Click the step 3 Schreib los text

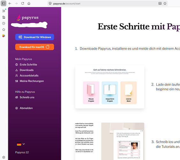168,144
